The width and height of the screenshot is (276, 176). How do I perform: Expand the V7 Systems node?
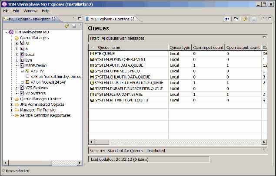[x=17, y=93]
